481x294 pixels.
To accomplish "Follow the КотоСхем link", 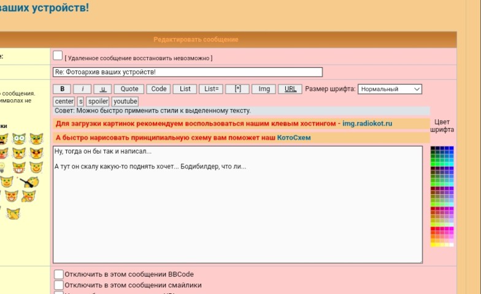I will pyautogui.click(x=293, y=138).
